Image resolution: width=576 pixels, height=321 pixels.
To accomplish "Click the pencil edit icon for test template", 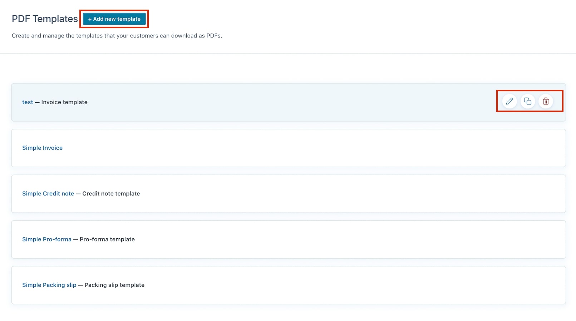I will (x=509, y=101).
